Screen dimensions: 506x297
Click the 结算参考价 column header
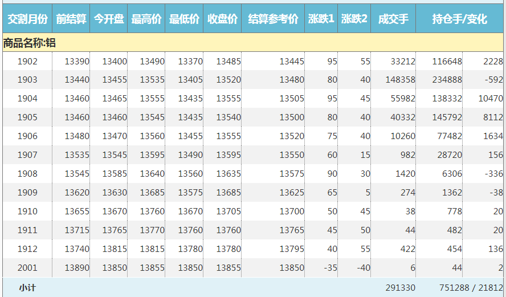(273, 19)
